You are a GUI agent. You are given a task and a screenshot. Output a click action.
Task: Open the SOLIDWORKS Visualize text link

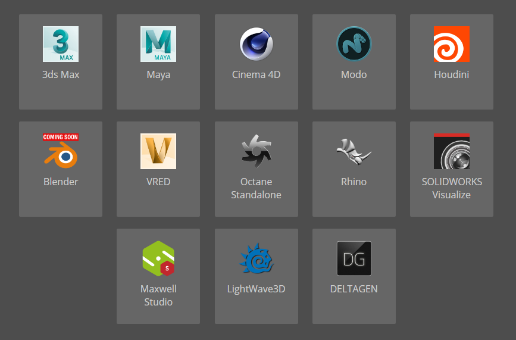tap(451, 188)
